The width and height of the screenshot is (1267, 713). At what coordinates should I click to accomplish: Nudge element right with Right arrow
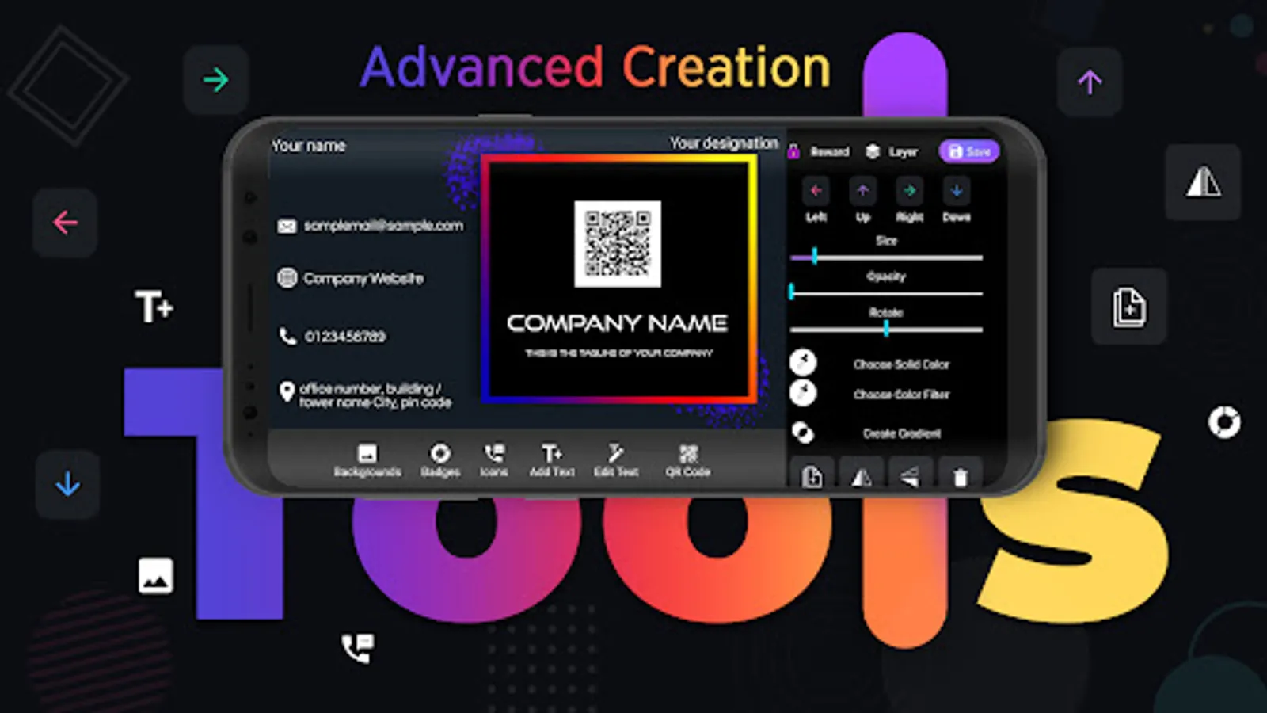[x=909, y=190]
